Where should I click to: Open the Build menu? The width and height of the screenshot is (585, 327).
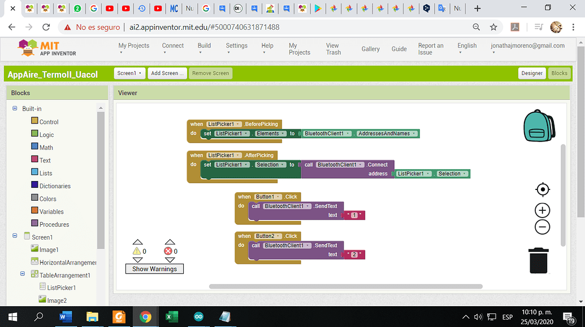[x=204, y=48]
